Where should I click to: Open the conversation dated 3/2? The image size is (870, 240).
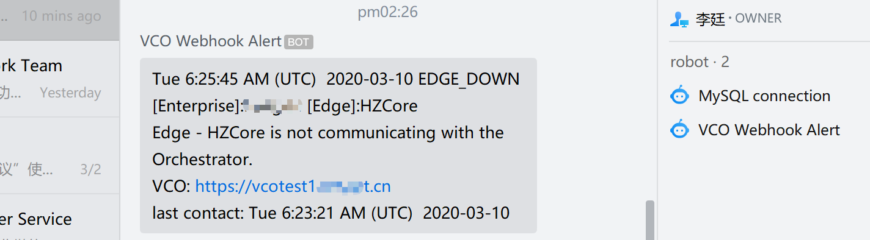[x=59, y=156]
